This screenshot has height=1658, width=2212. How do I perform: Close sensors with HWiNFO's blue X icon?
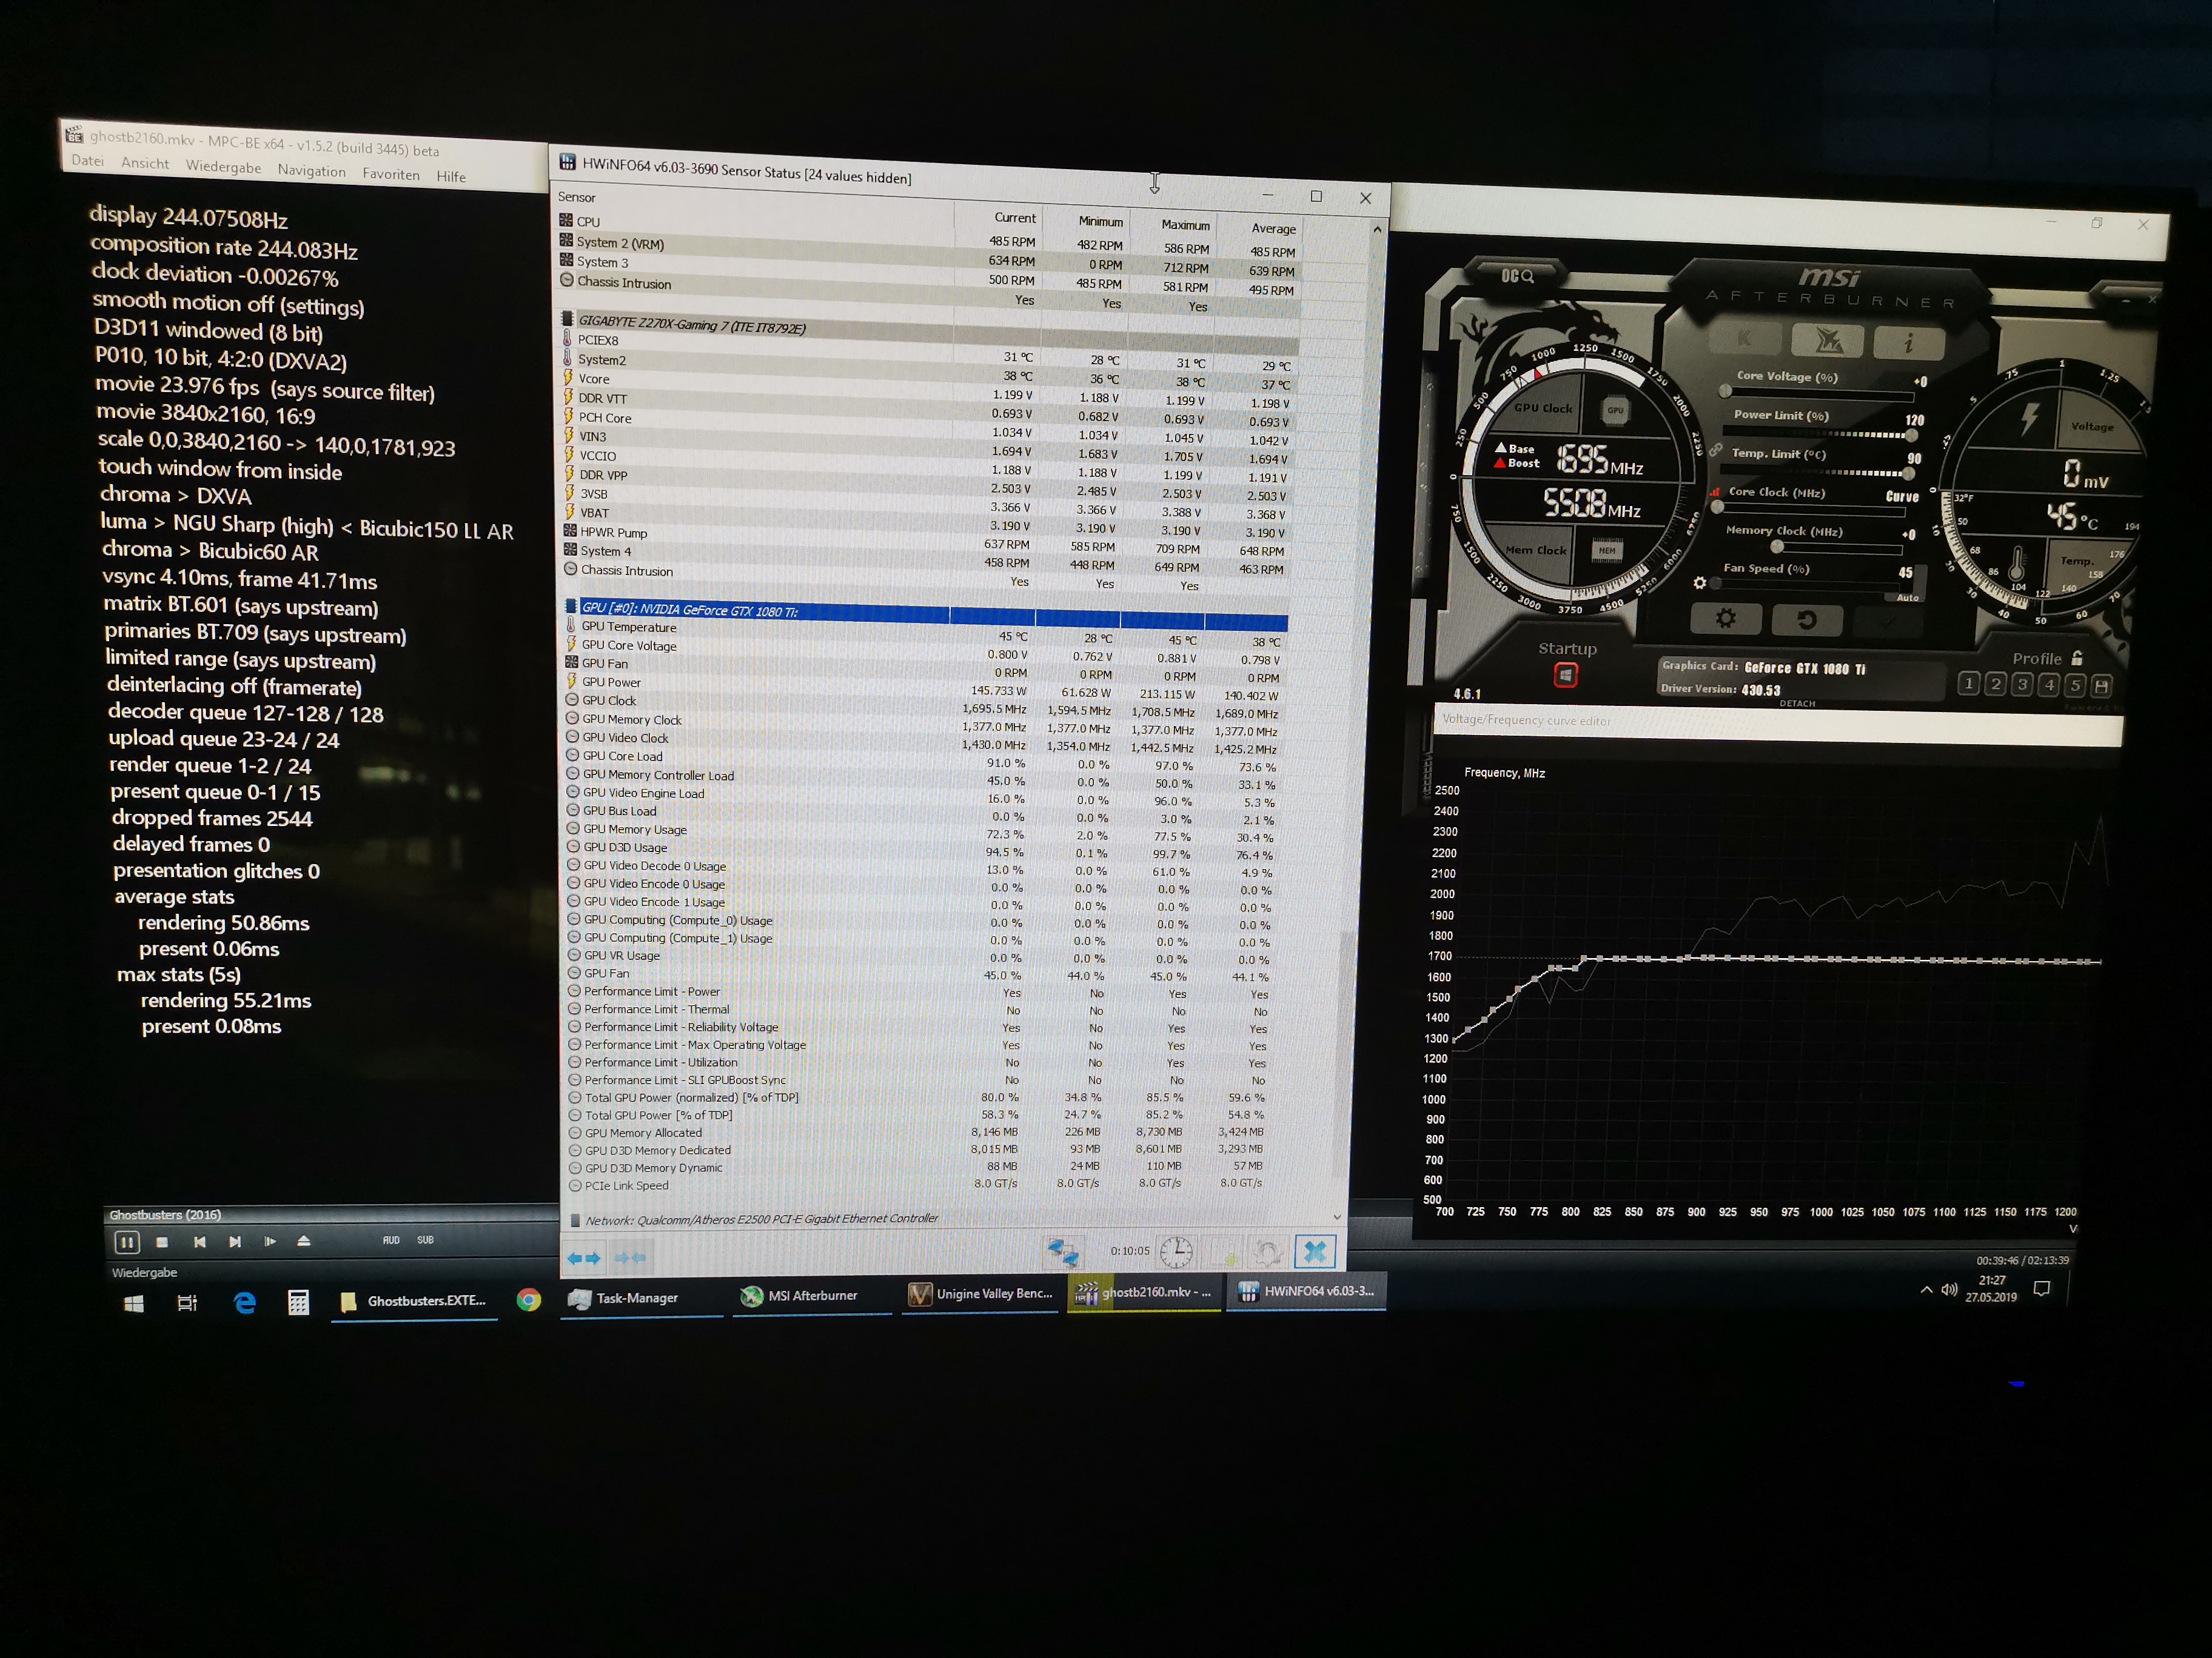tap(1315, 1251)
